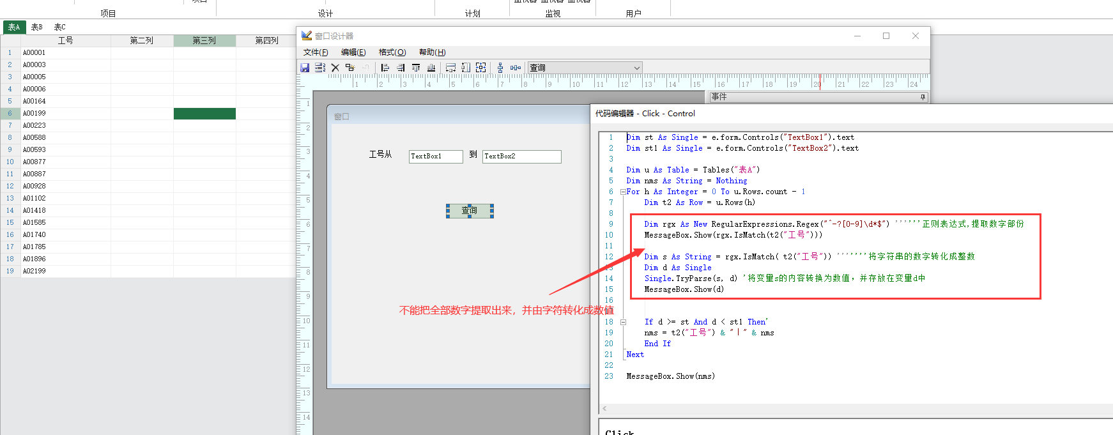Screen dimensions: 1113x435
Task: Align selected controls to top edges
Action: 416,68
